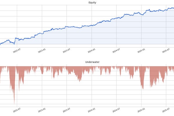Select the 2024-07 label under Equity chart

pos(116,51)
